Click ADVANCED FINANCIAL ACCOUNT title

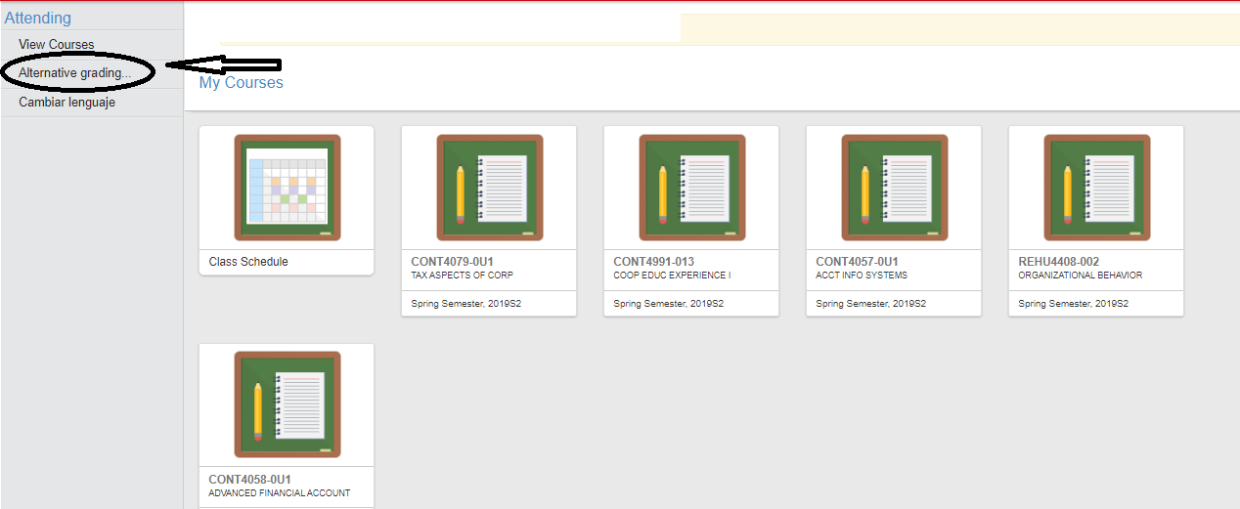tap(280, 493)
